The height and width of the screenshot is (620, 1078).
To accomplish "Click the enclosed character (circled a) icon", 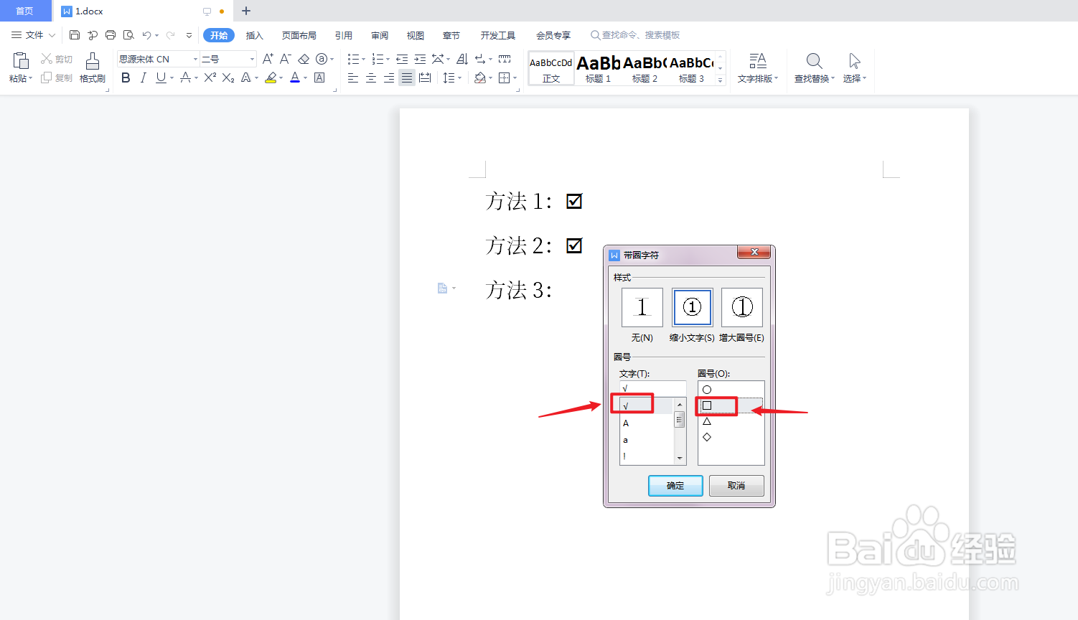I will point(322,59).
